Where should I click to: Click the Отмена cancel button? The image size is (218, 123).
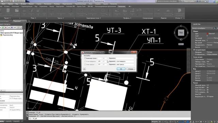coord(130,69)
